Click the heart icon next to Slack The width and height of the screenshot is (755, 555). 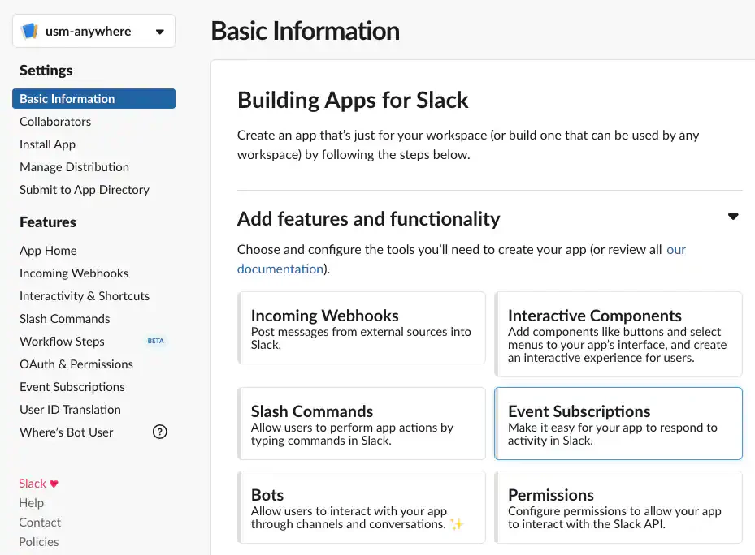54,484
